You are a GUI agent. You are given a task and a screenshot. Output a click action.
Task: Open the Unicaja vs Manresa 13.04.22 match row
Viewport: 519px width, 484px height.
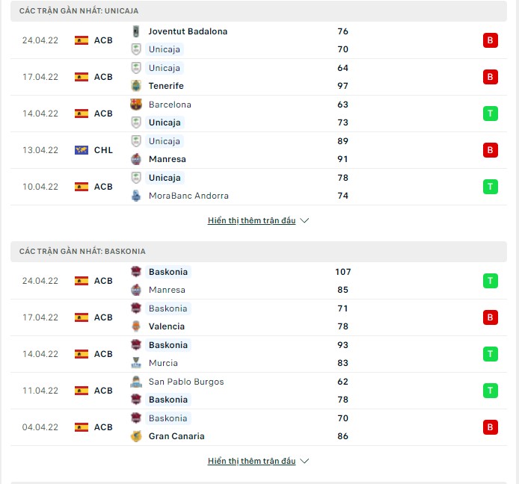click(259, 150)
